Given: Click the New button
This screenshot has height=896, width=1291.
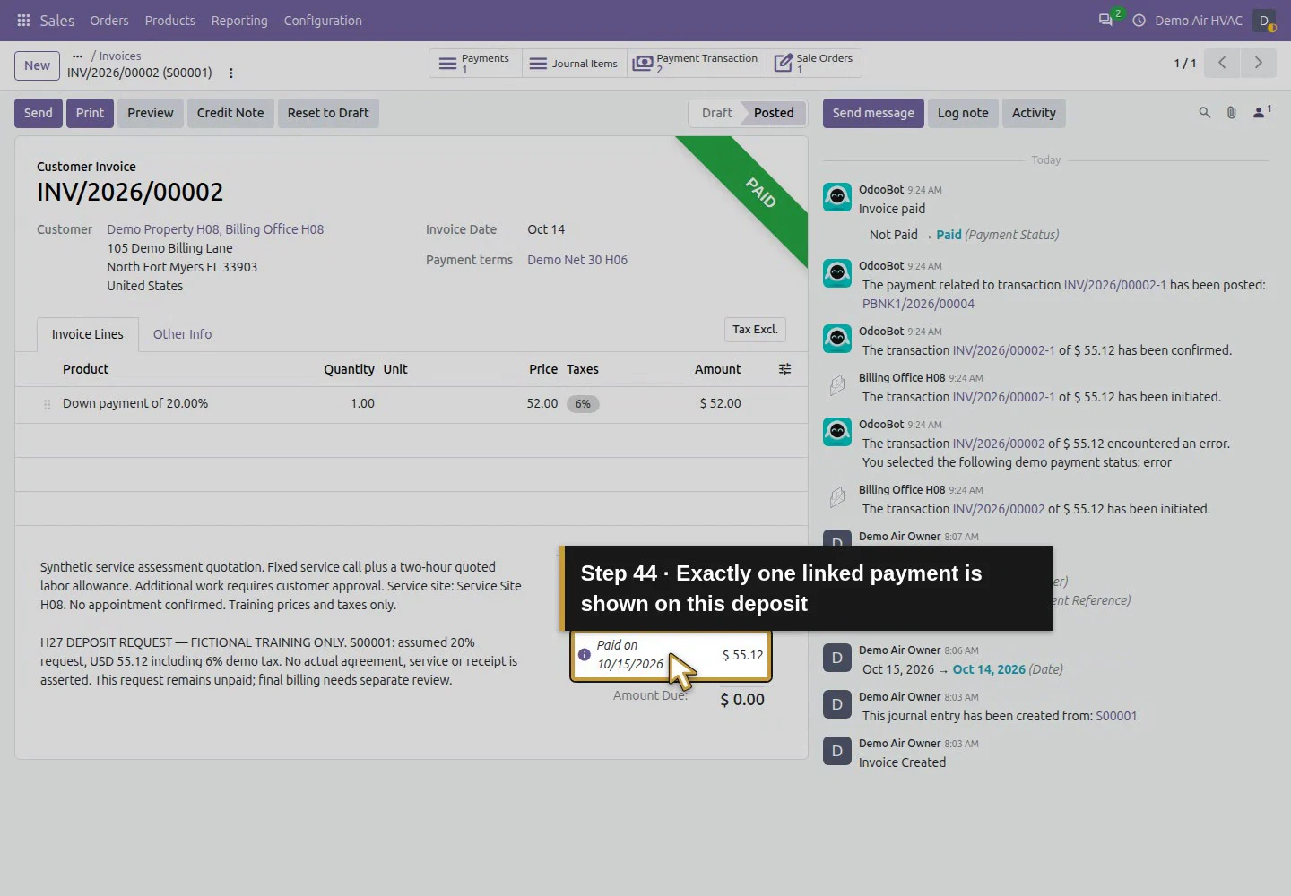Looking at the screenshot, I should click(x=38, y=65).
